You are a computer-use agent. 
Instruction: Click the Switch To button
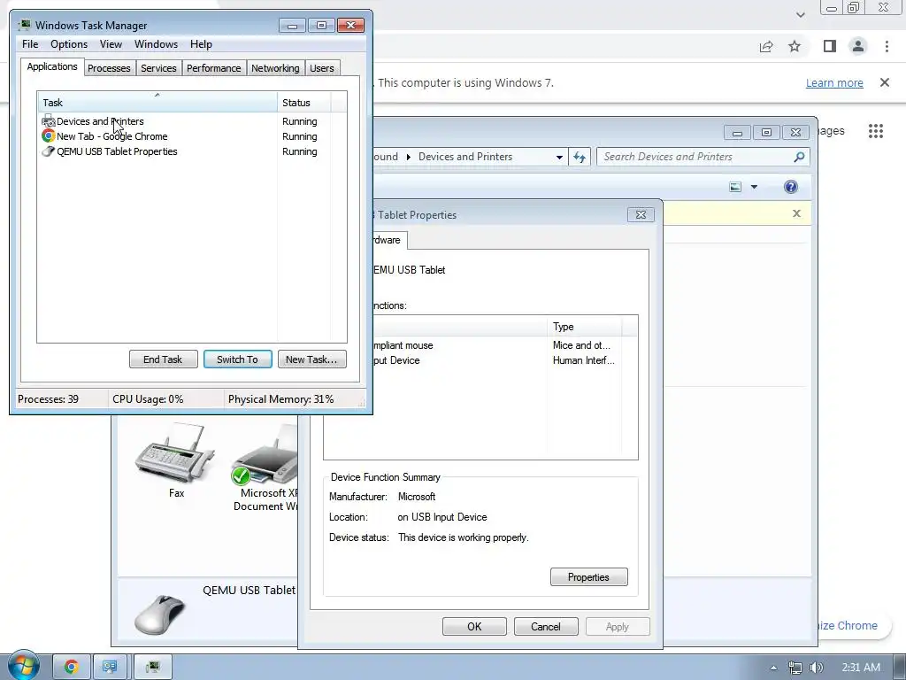(x=237, y=359)
